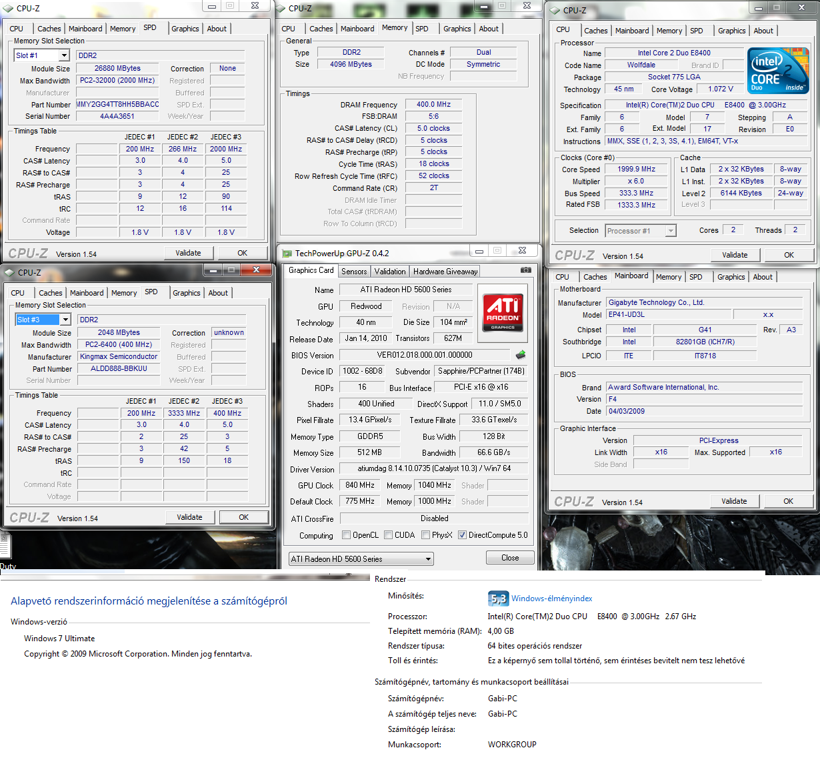This screenshot has height=762, width=820.
Task: Click the BIOS save icon in GPU-Z
Action: pos(521,355)
